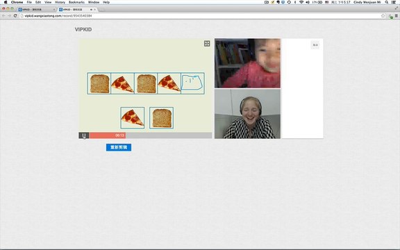The height and width of the screenshot is (250, 400).
Task: Open the Bluetooth status menu
Action: click(295, 2)
